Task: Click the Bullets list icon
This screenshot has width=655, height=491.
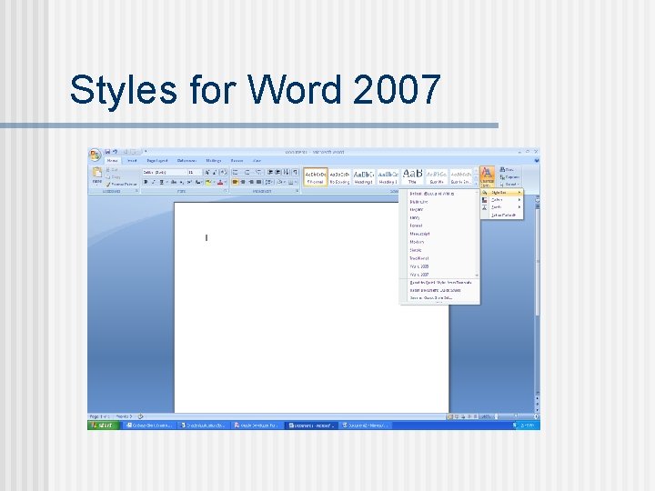Action: [236, 173]
